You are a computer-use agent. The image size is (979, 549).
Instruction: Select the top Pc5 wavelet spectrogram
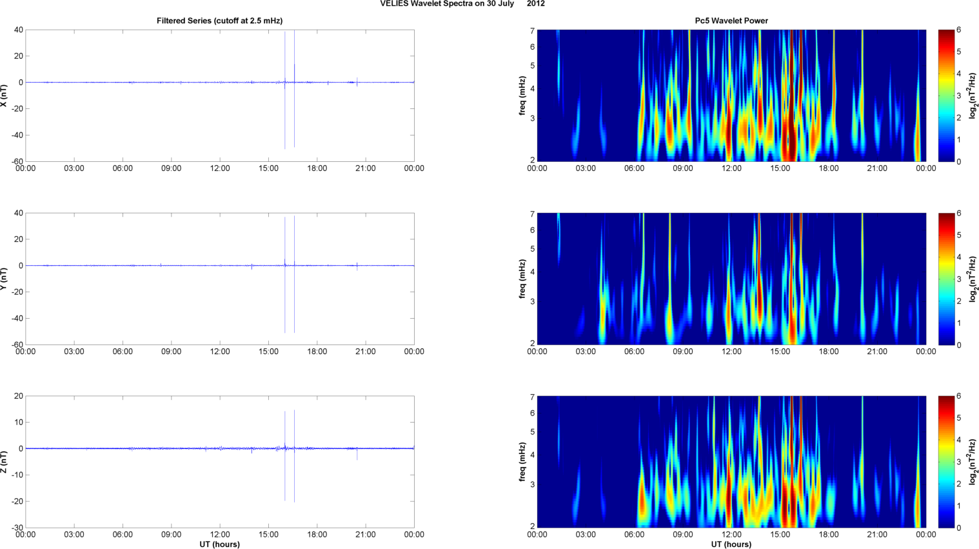point(731,95)
